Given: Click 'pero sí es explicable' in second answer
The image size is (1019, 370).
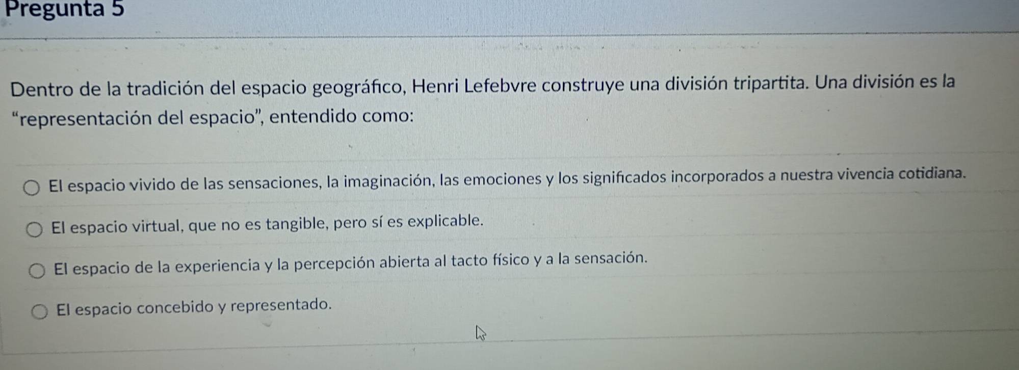Looking at the screenshot, I should [x=408, y=222].
